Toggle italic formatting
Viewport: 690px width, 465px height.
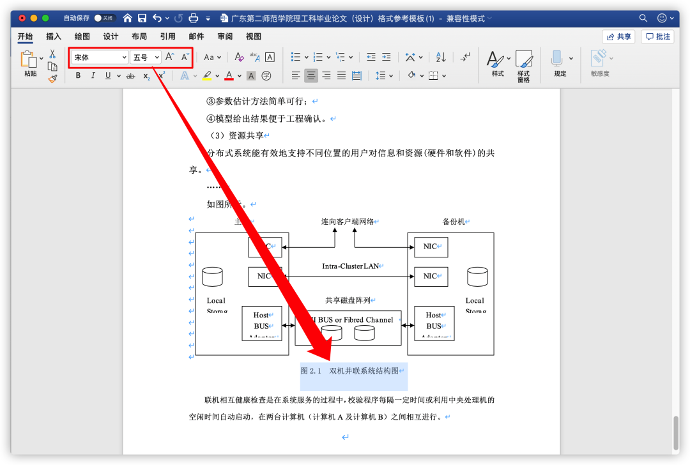pyautogui.click(x=93, y=75)
